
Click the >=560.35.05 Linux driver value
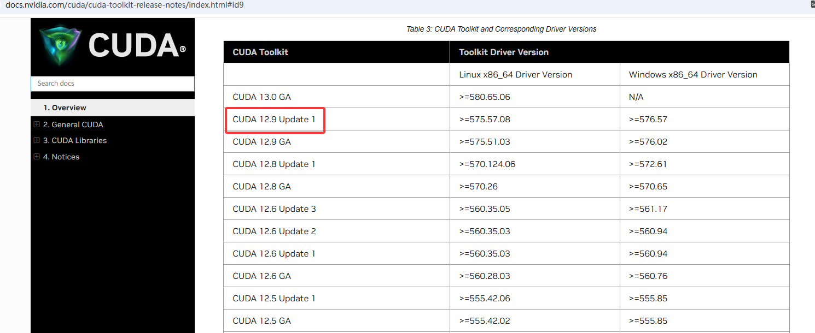pos(485,209)
